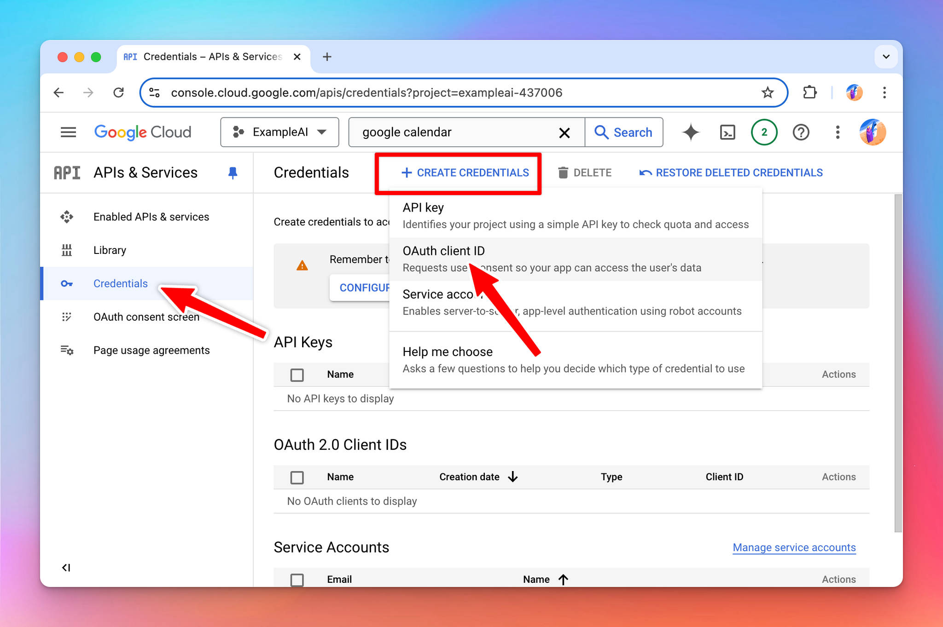This screenshot has width=943, height=627.
Task: Sort by Creation date column arrow
Action: pos(513,477)
